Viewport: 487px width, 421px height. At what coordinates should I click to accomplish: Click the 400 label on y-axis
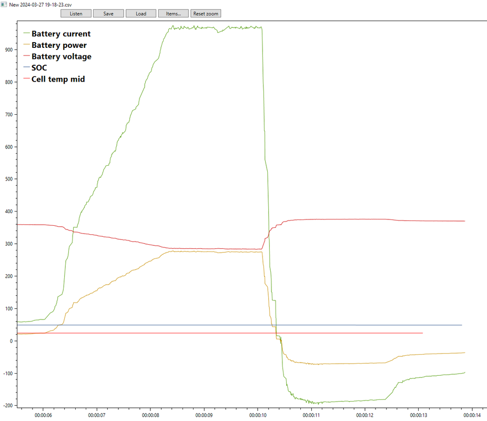click(x=9, y=211)
